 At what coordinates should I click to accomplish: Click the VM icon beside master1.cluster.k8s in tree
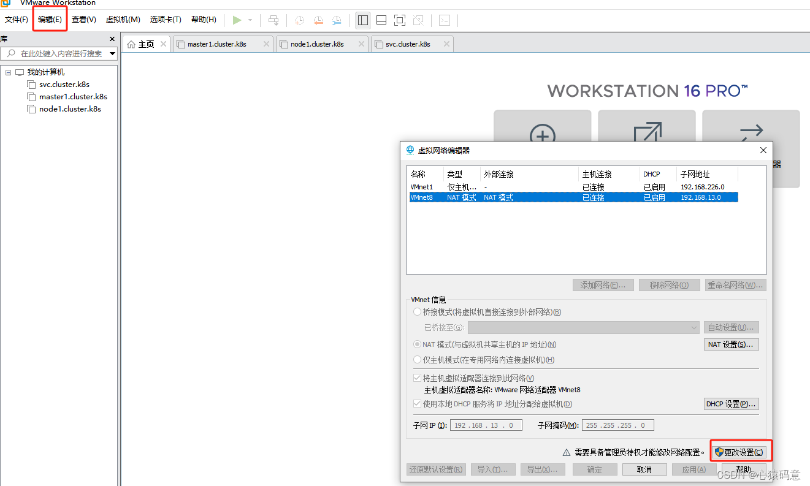click(32, 97)
